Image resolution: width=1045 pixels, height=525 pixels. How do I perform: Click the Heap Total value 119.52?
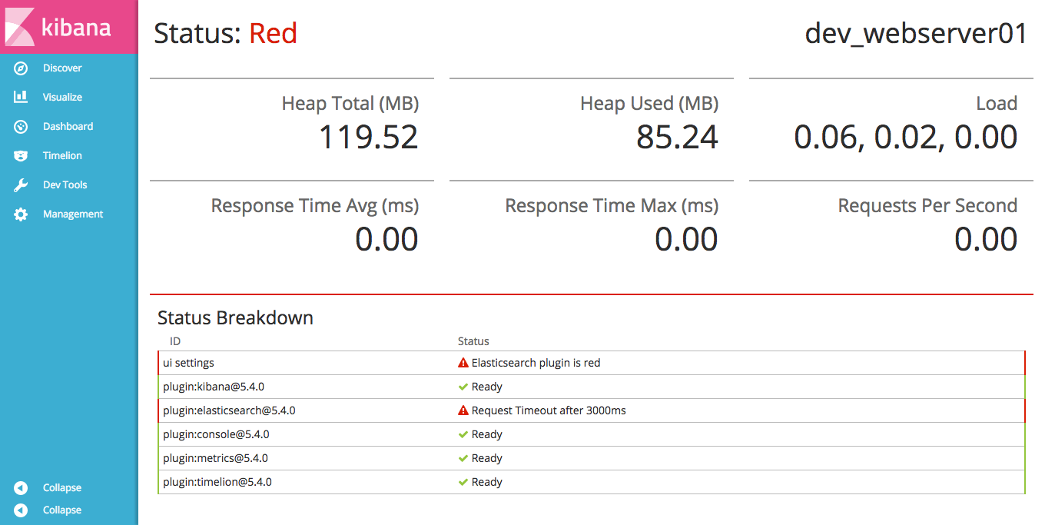(x=368, y=138)
